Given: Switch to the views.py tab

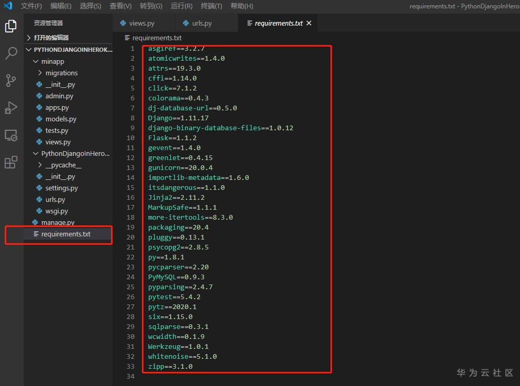Looking at the screenshot, I should 143,23.
